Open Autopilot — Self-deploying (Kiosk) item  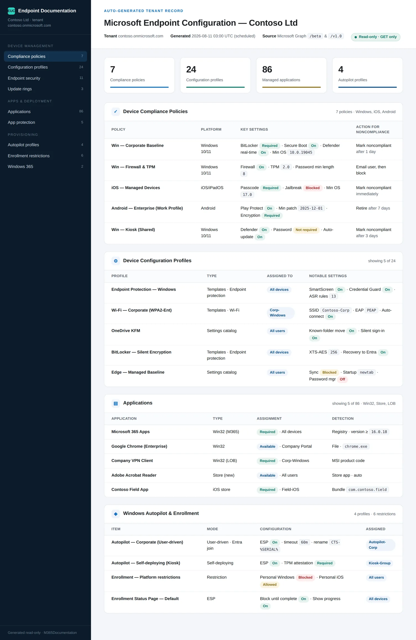tap(146, 563)
